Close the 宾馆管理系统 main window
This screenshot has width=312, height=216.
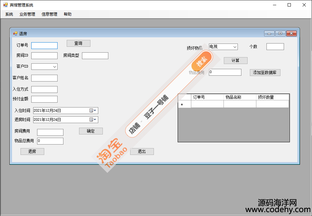click(x=304, y=5)
